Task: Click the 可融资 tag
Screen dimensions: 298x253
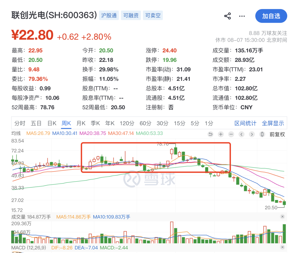Action: [131, 15]
